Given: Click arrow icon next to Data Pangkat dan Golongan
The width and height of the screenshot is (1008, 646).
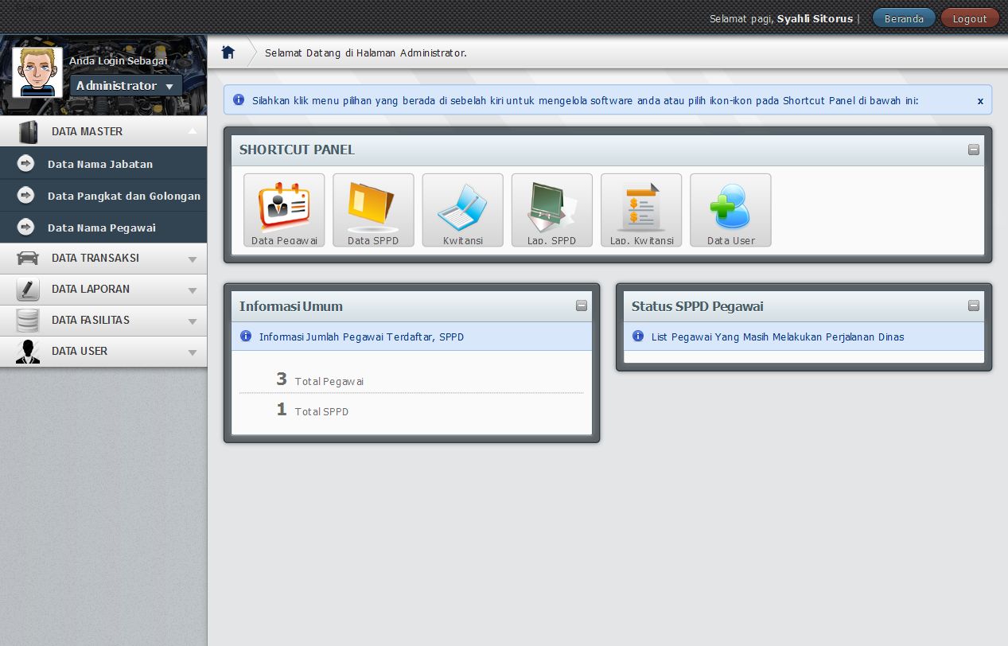Looking at the screenshot, I should [x=26, y=196].
